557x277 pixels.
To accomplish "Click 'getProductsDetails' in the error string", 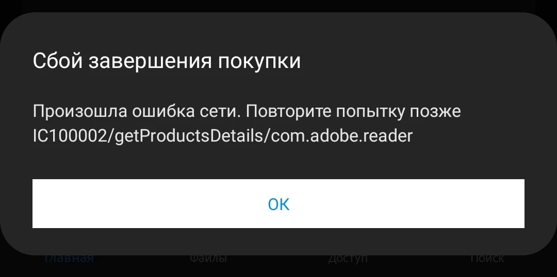I will point(190,136).
